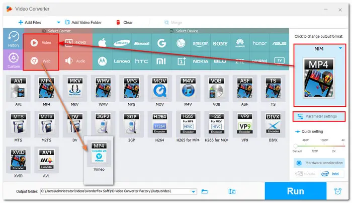Toggle Hardware acceleration
The image size is (352, 203).
click(319, 163)
